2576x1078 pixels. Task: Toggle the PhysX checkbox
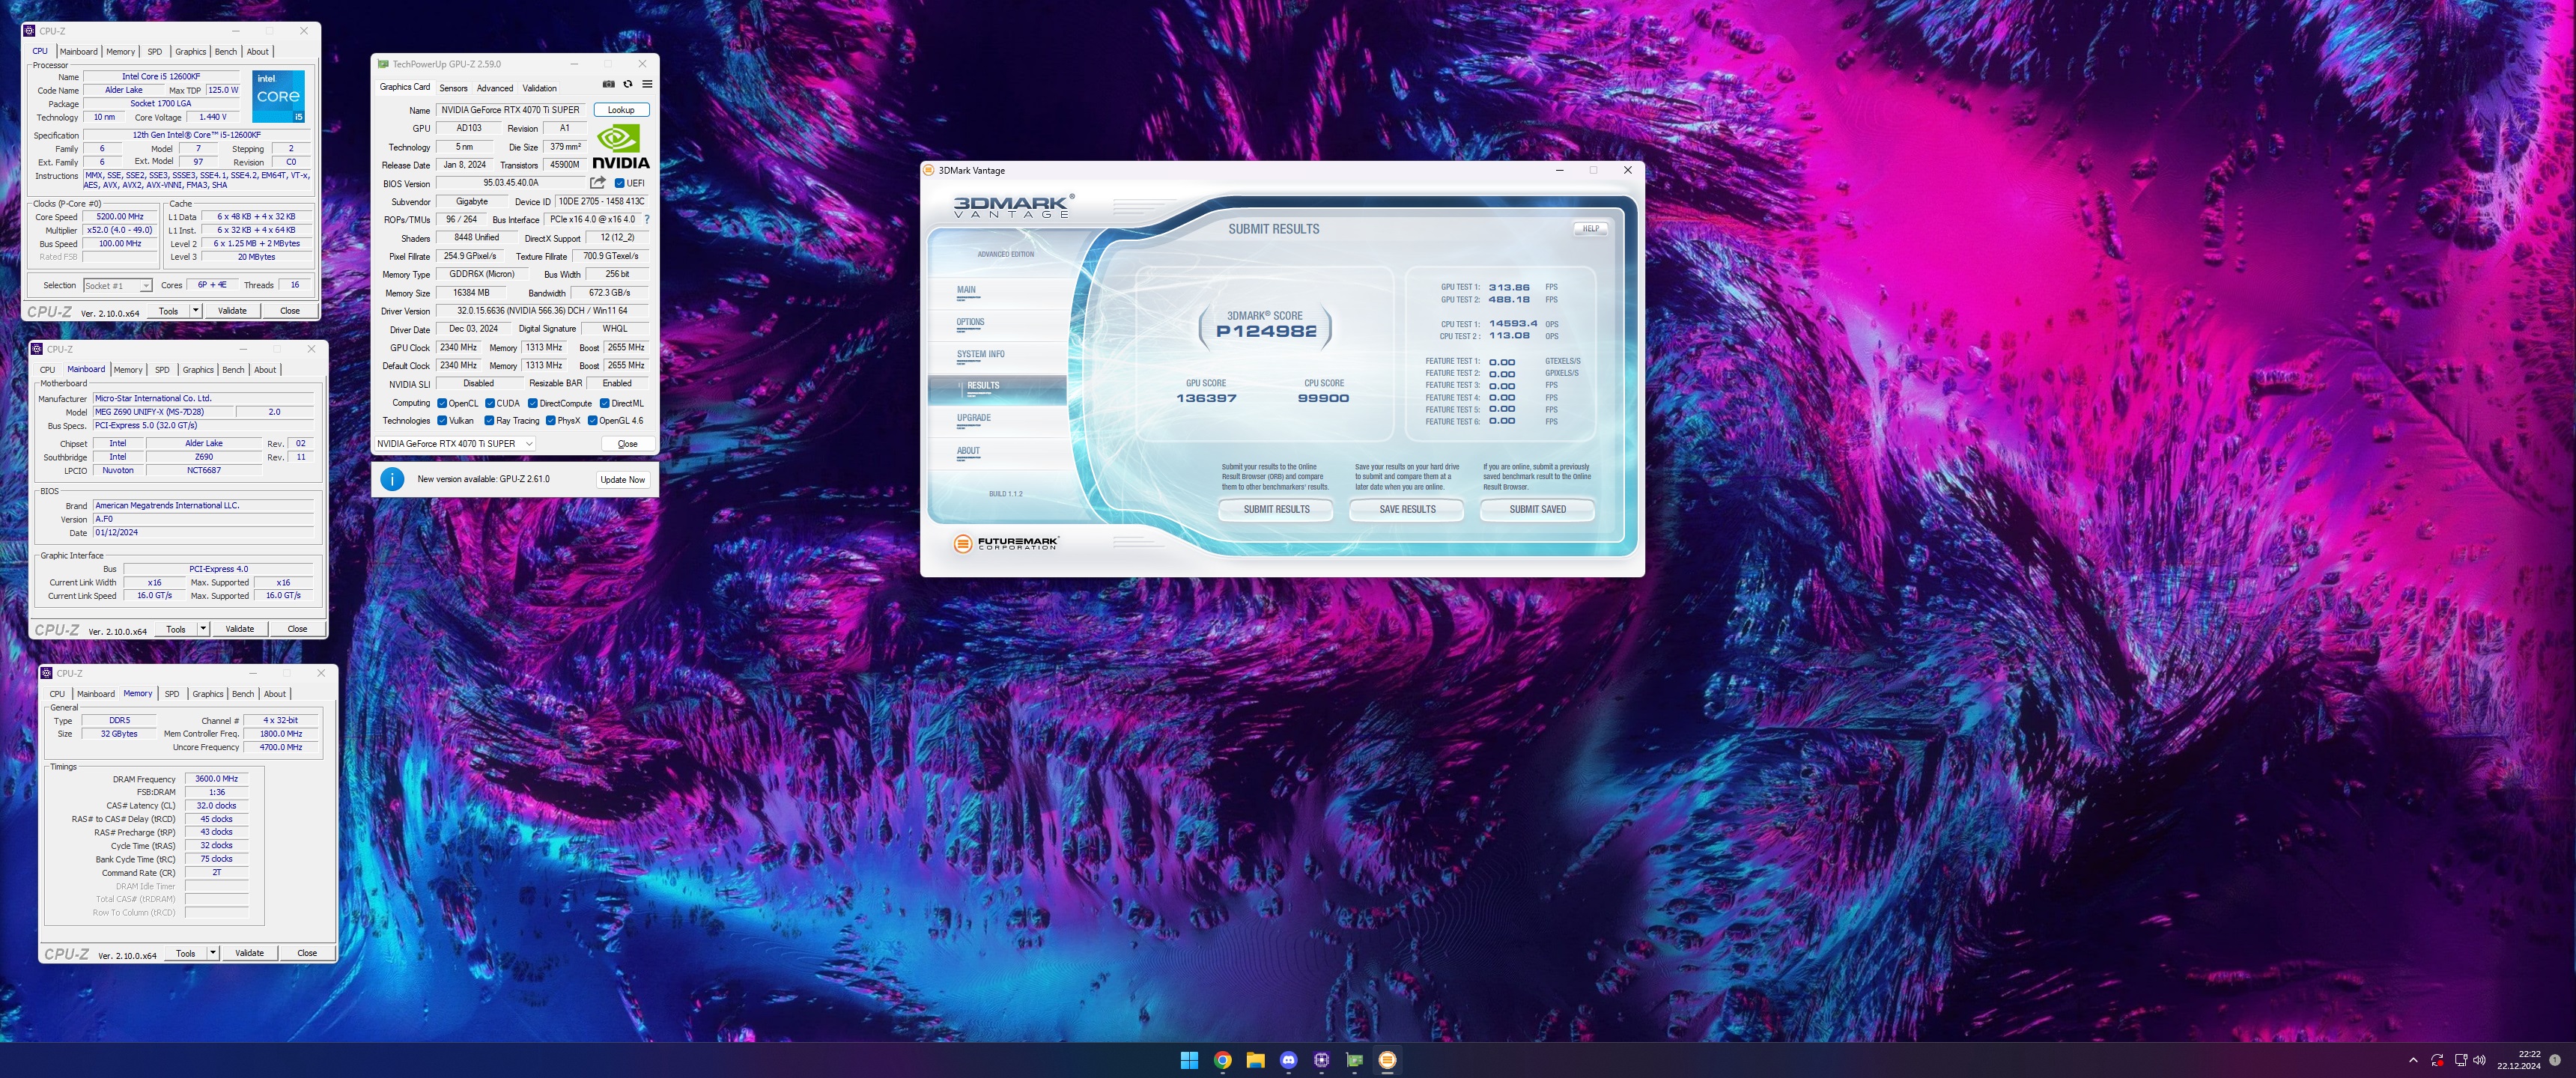pos(550,420)
